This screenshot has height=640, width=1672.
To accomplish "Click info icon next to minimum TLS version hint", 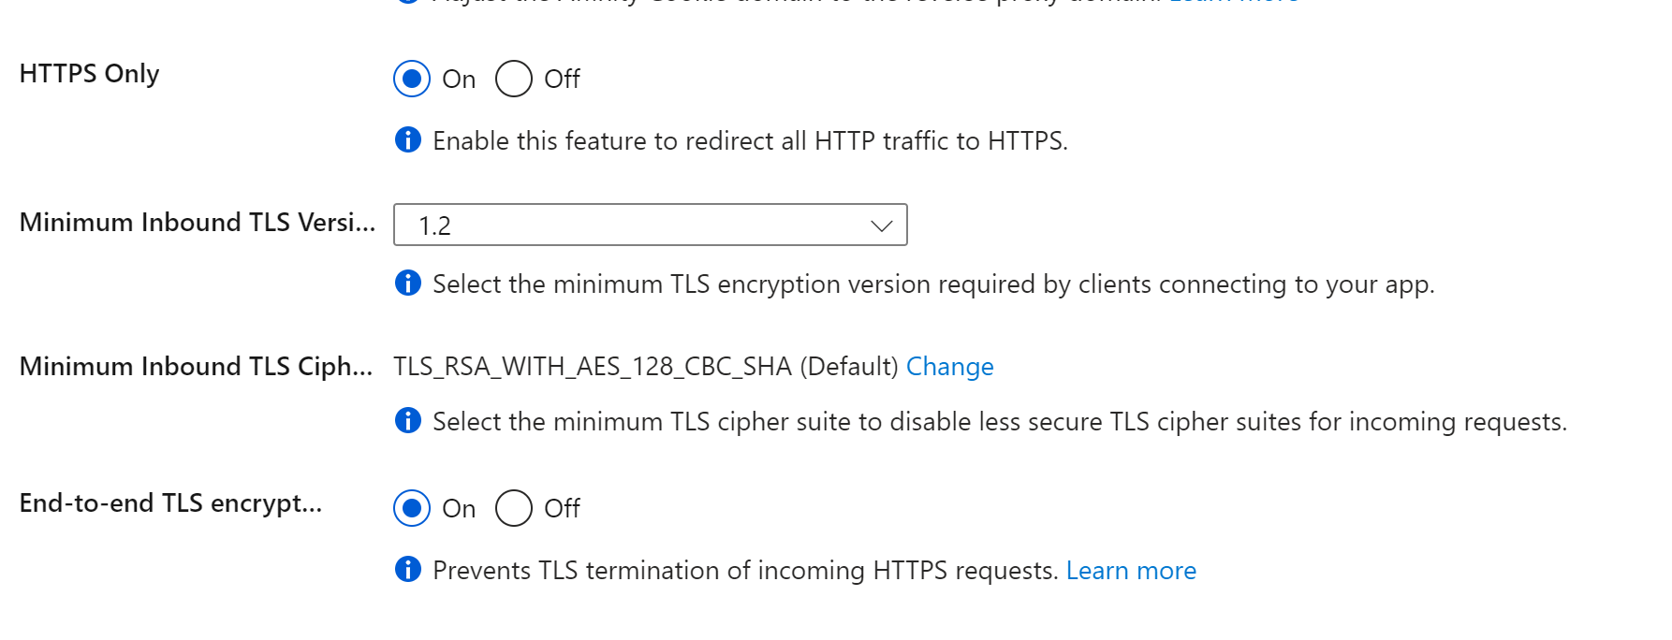I will tap(408, 283).
